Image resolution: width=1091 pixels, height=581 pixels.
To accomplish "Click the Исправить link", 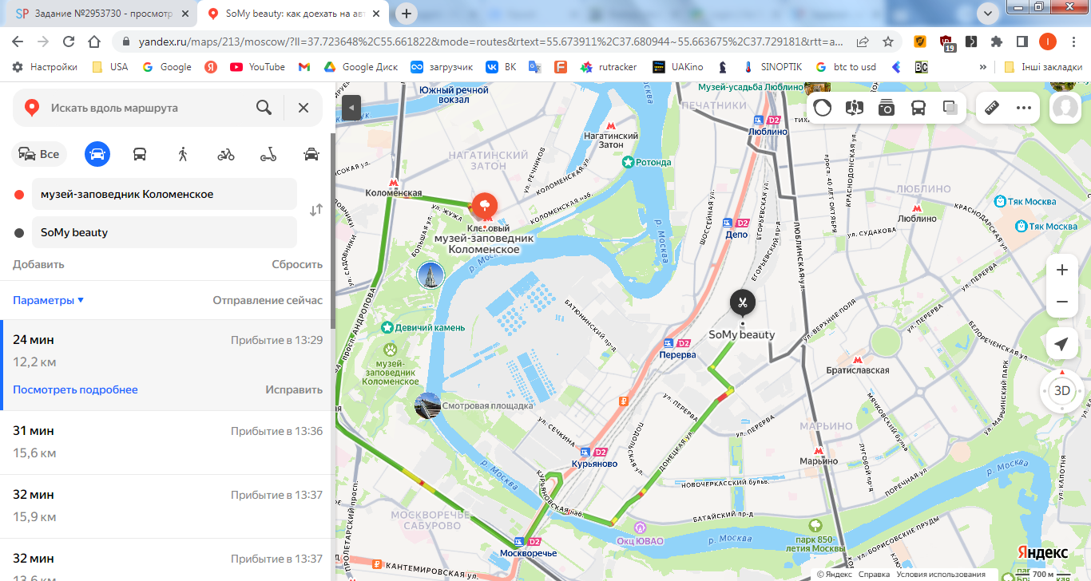I will pyautogui.click(x=294, y=389).
